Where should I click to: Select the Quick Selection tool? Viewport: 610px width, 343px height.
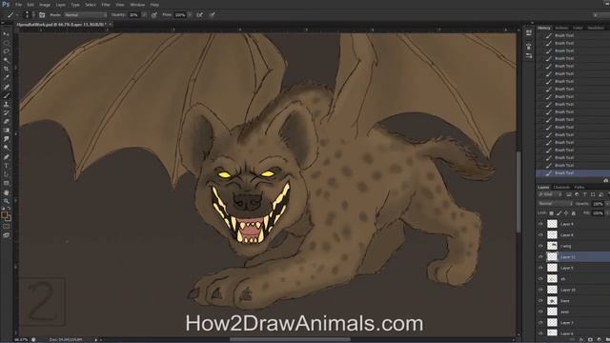7,60
